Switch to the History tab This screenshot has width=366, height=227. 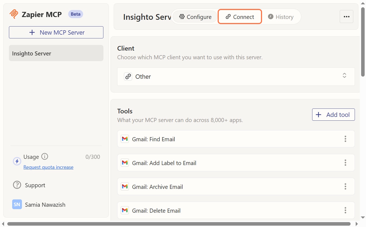pyautogui.click(x=281, y=17)
